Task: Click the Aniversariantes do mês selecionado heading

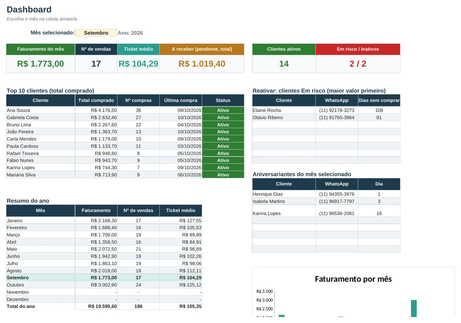Action: (x=302, y=174)
